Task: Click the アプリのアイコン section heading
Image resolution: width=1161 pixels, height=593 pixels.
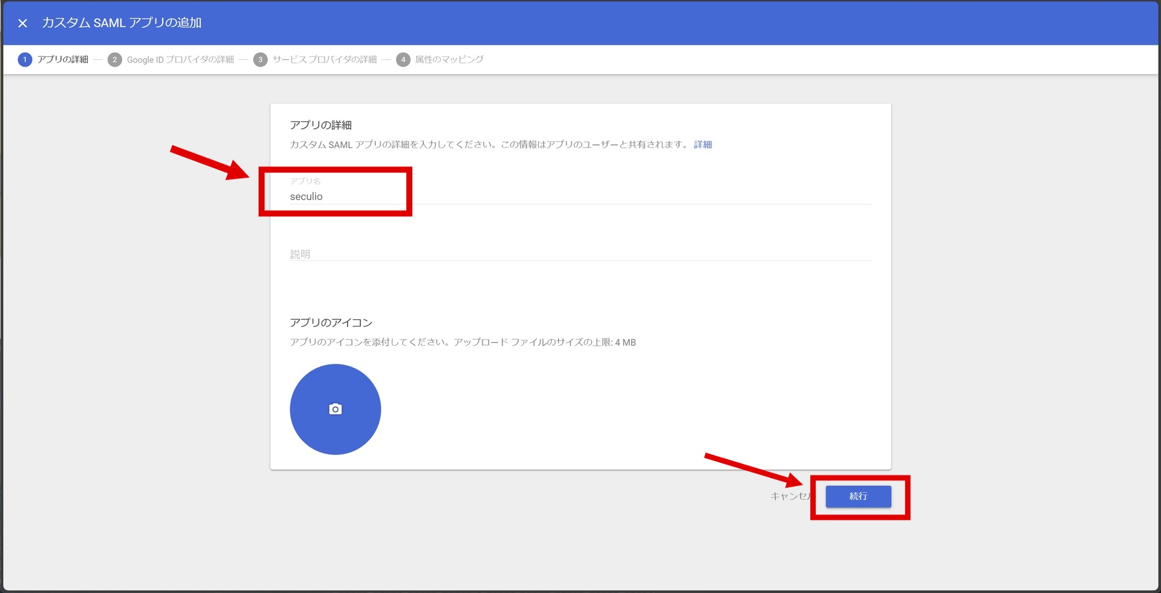Action: click(331, 323)
